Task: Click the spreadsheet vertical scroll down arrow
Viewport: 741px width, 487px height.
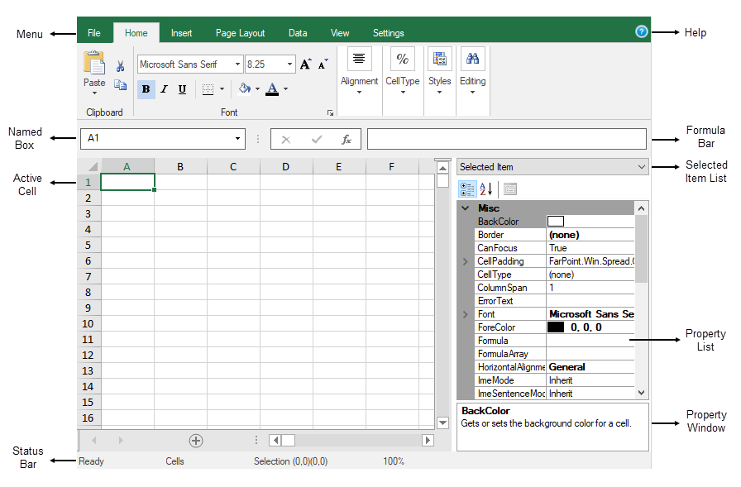Action: (442, 423)
